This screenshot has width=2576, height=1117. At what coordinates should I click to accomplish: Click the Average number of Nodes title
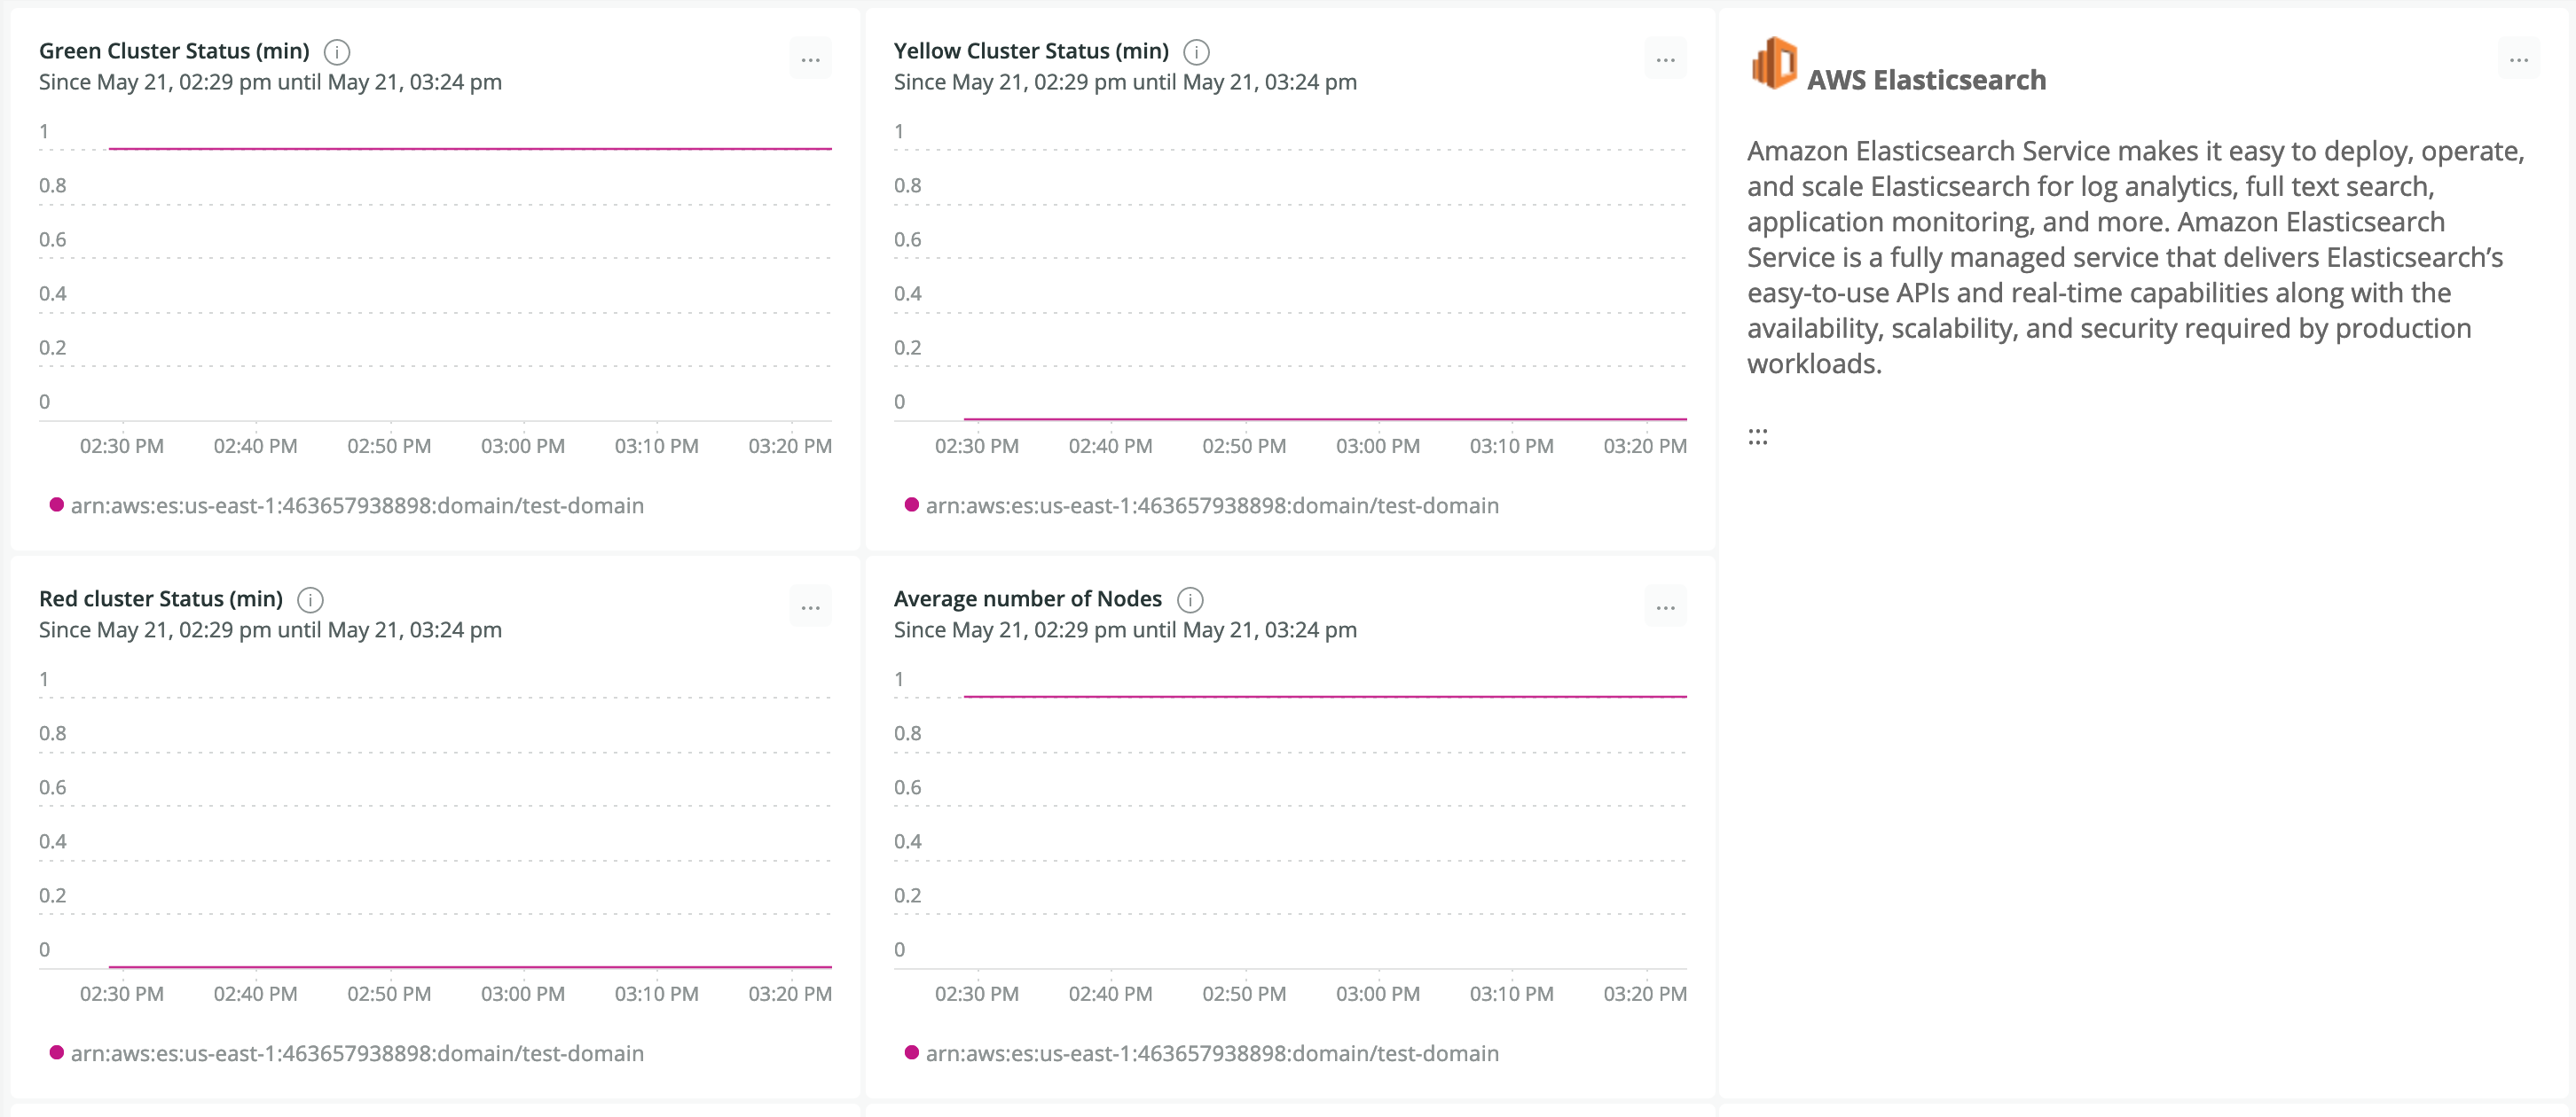[x=1027, y=598]
